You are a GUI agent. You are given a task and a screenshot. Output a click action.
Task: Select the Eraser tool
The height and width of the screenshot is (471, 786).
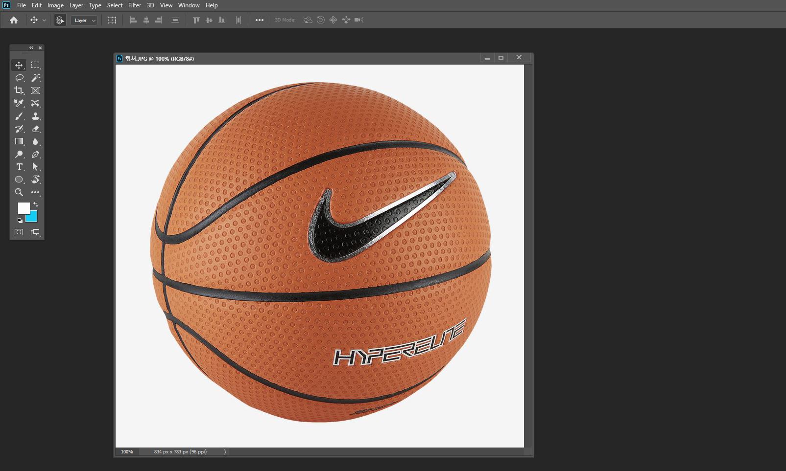35,129
